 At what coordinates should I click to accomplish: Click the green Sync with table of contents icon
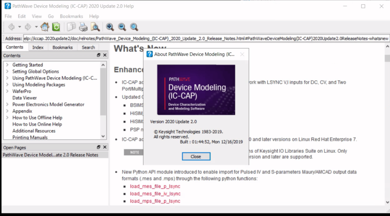pos(56,27)
